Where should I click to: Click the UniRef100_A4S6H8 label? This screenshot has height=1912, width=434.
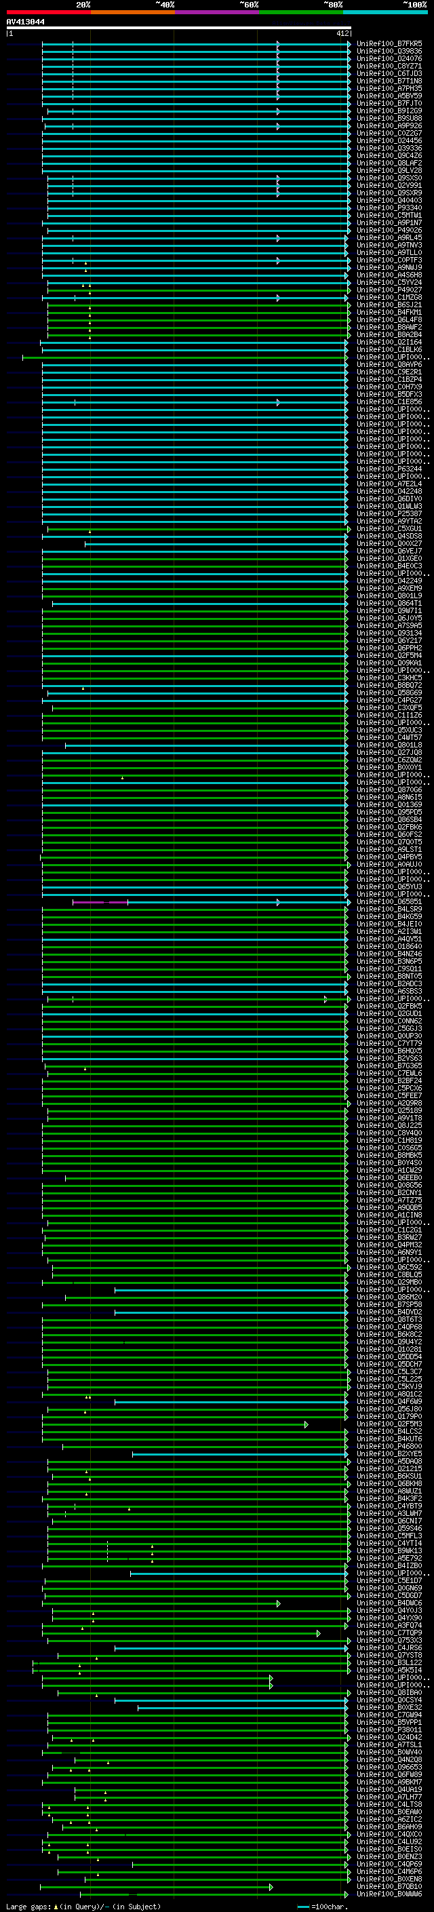point(389,275)
